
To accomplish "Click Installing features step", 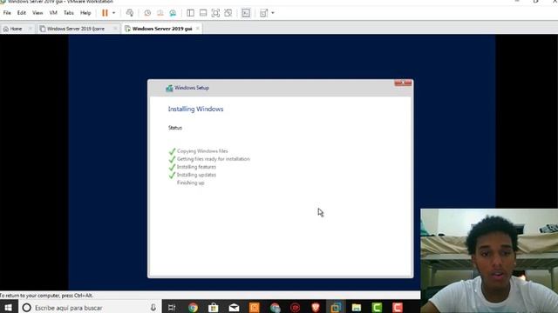I will [x=196, y=167].
